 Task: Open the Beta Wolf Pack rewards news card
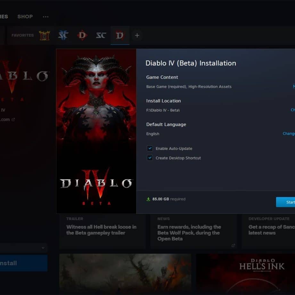193,232
